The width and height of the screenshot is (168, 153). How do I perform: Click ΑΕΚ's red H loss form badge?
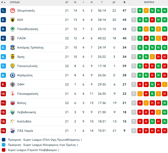152,20
